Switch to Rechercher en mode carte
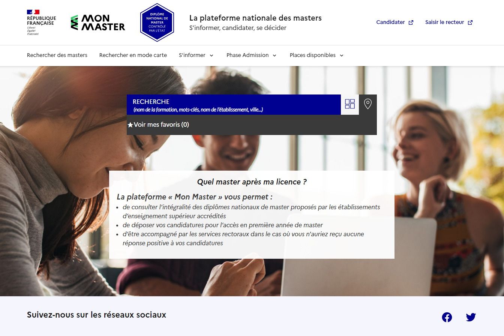This screenshot has width=504, height=336. (133, 55)
